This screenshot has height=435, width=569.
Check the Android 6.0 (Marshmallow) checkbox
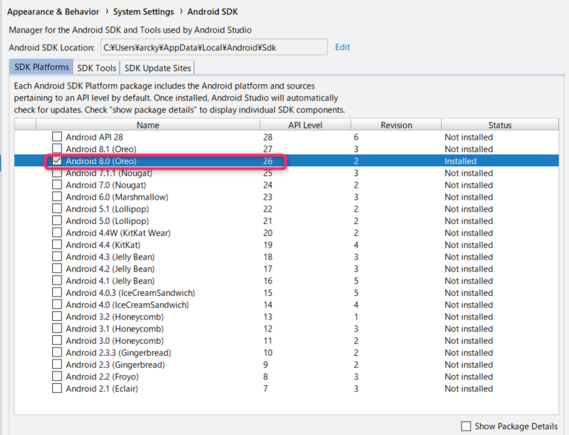57,197
